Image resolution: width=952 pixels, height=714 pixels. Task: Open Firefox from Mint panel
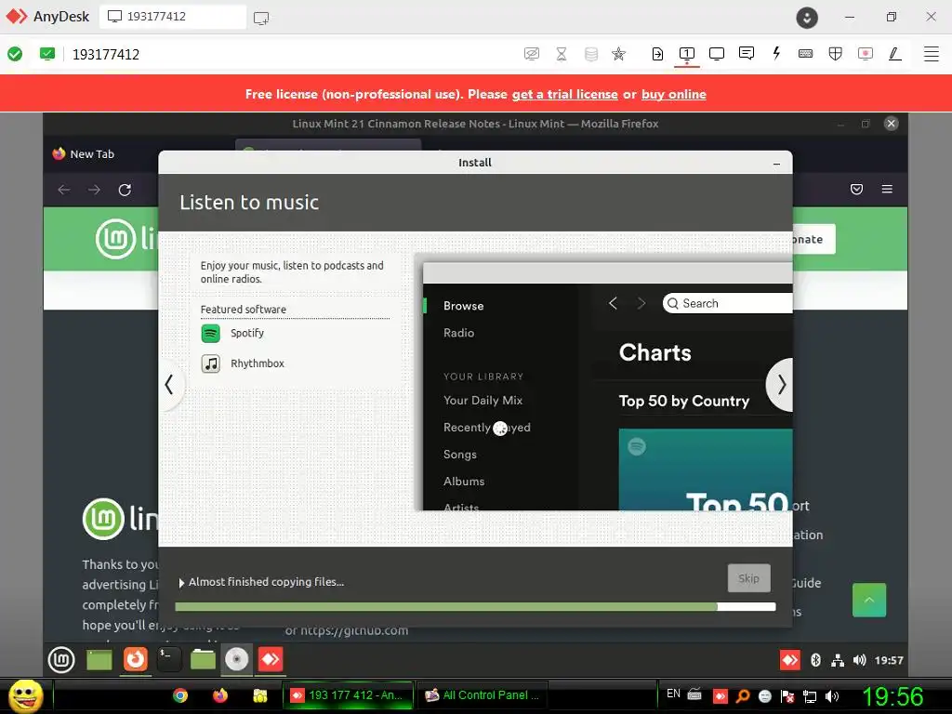pyautogui.click(x=136, y=659)
